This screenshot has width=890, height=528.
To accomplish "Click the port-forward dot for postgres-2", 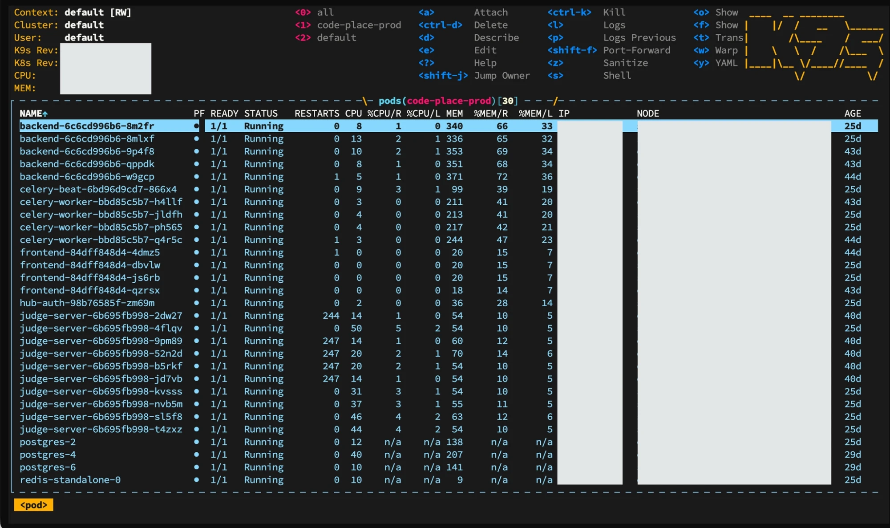I will pos(196,442).
